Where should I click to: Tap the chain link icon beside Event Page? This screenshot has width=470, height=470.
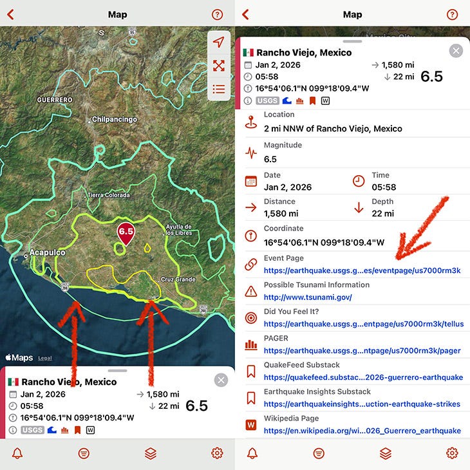click(251, 265)
